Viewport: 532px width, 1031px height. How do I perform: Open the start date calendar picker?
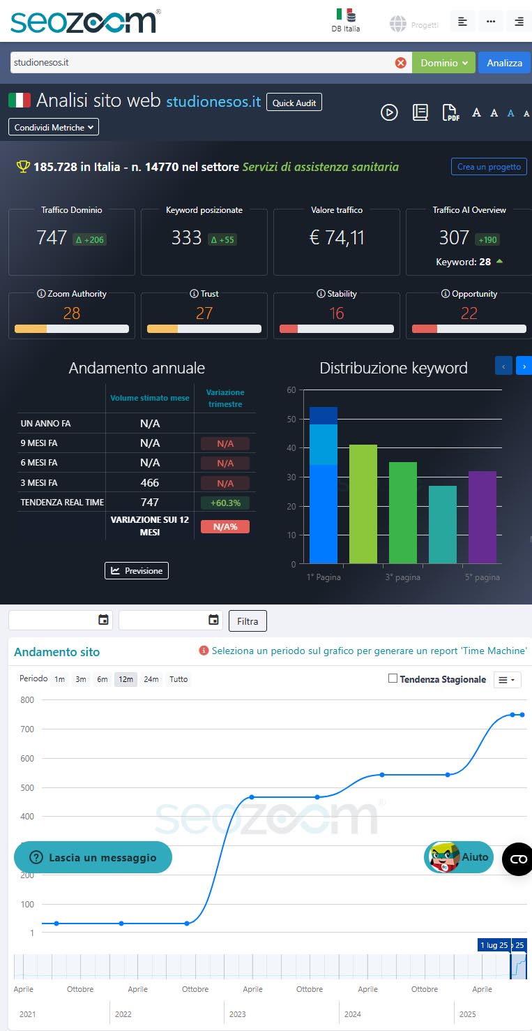click(x=103, y=620)
